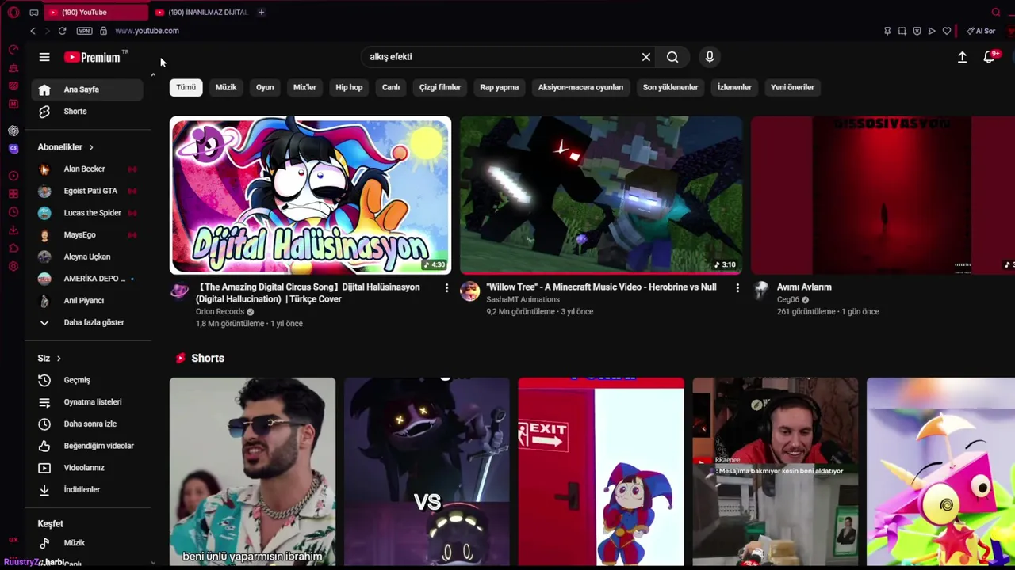Screen dimensions: 1015x570
Task: Select the (190) YouTube browser tab
Action: click(95, 13)
